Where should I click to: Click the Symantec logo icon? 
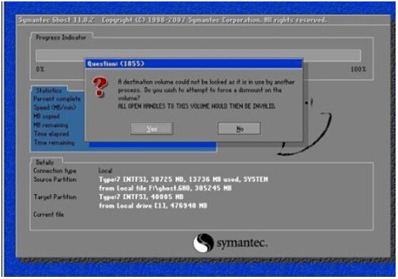coord(204,243)
